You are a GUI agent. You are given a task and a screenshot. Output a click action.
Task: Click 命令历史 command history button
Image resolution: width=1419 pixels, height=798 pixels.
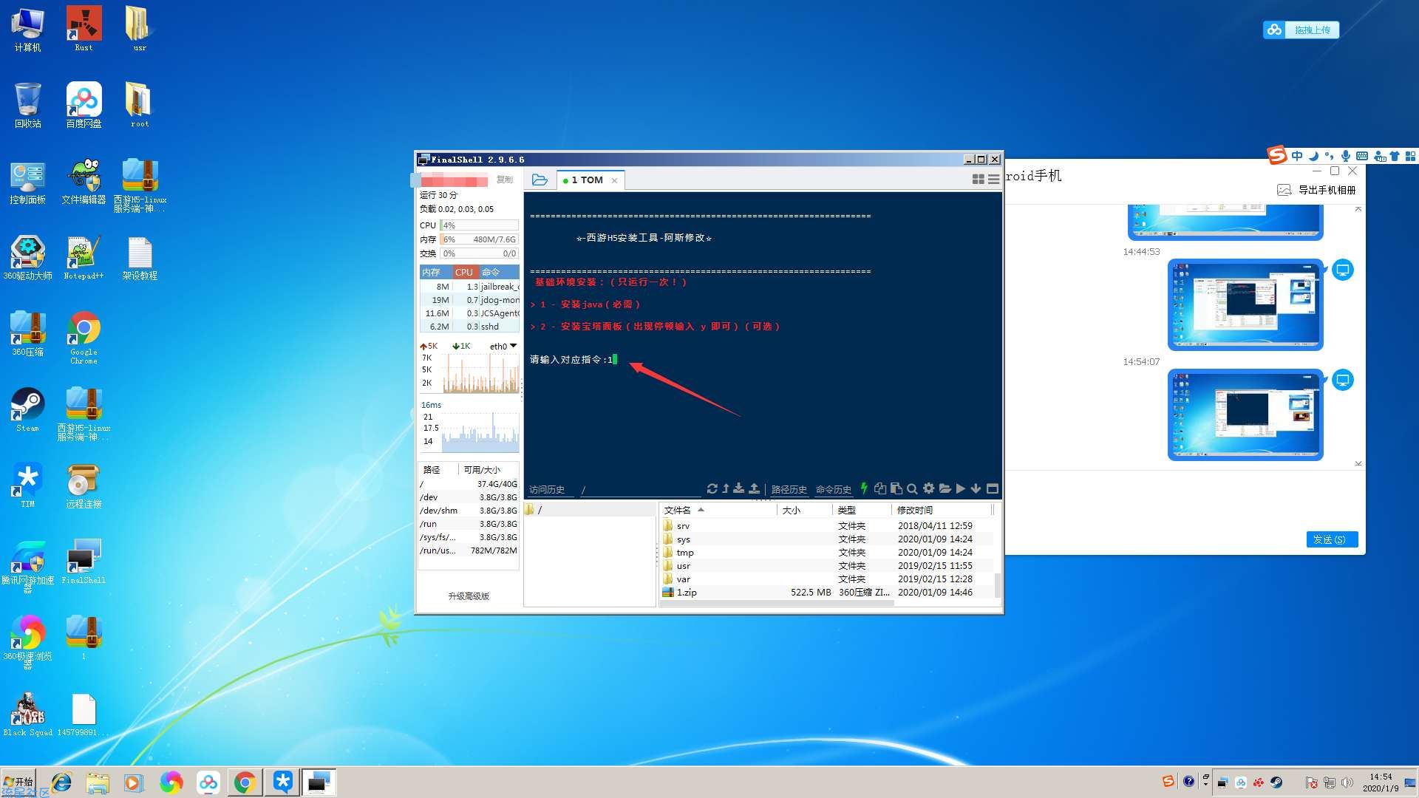[x=834, y=489]
